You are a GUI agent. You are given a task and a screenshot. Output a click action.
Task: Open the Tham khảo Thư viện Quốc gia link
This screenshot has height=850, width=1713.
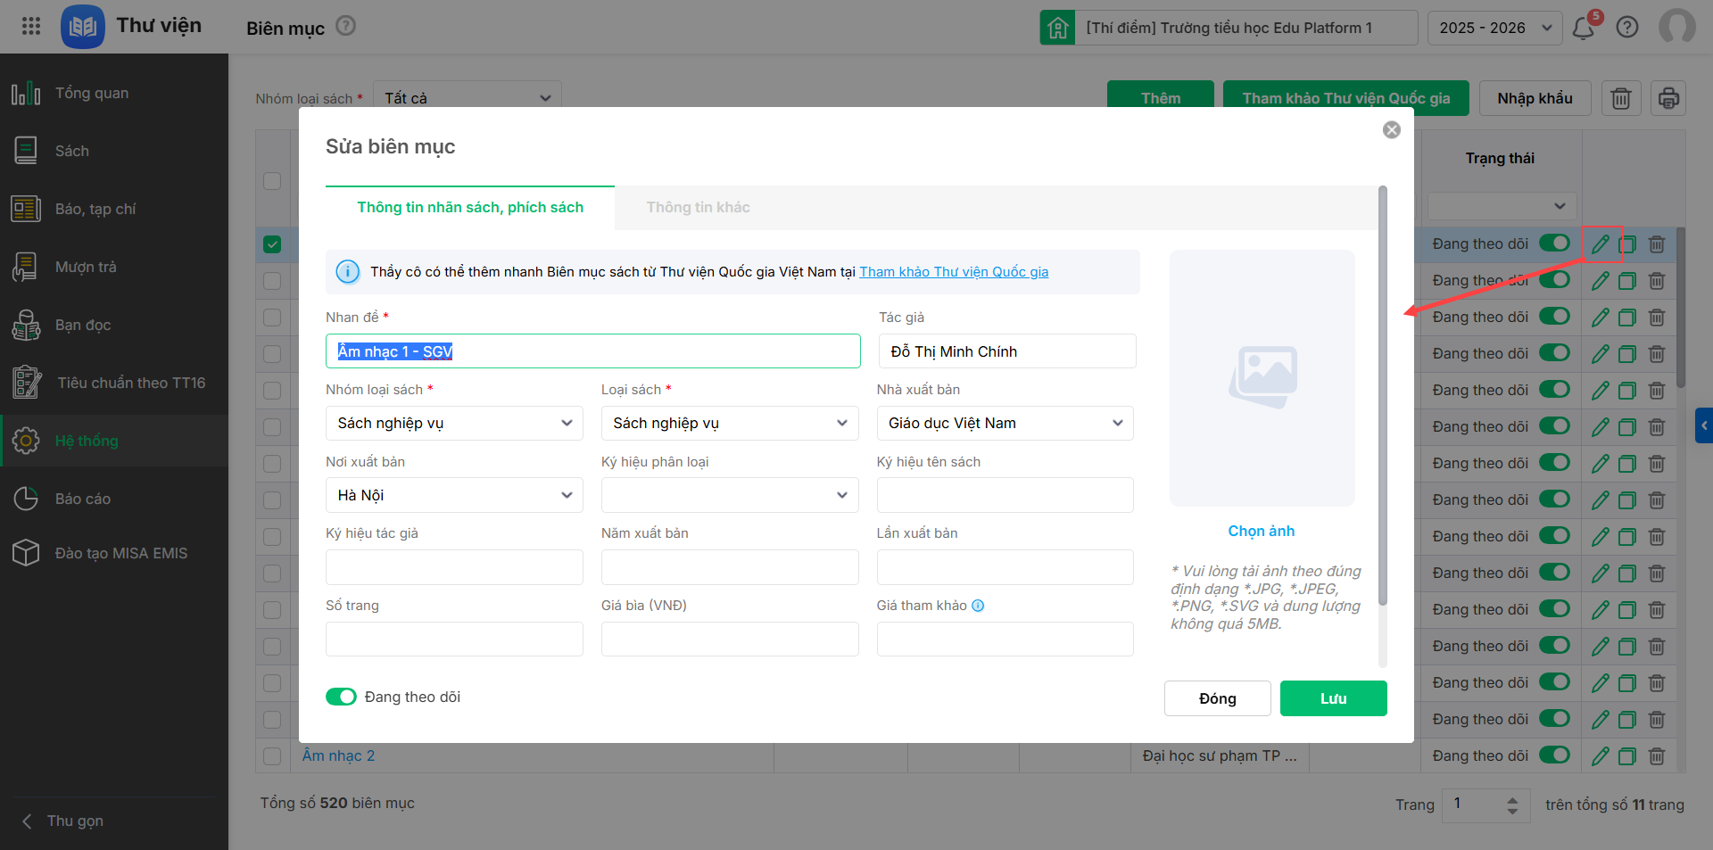tap(954, 272)
